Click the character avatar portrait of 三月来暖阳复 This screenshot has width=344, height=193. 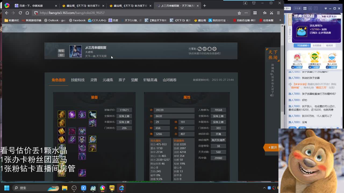click(76, 51)
